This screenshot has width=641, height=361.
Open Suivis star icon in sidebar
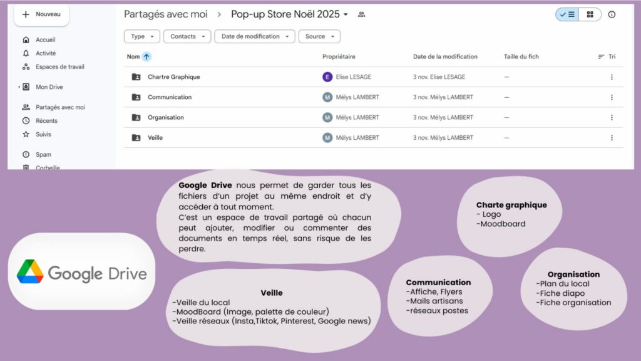(26, 134)
